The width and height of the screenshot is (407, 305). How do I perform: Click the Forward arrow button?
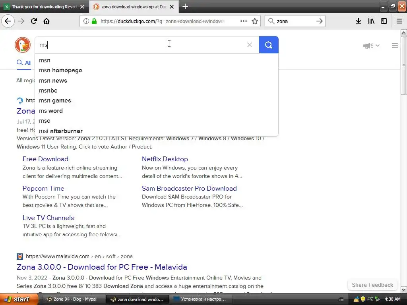click(21, 21)
